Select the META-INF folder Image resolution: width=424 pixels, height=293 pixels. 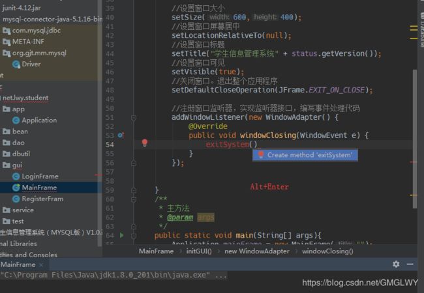[x=28, y=42]
